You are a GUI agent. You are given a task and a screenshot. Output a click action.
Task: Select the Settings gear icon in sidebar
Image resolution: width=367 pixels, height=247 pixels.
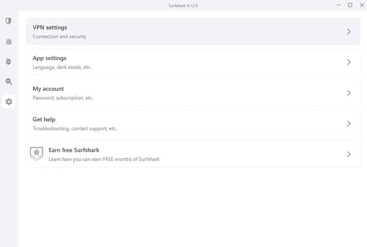9,102
